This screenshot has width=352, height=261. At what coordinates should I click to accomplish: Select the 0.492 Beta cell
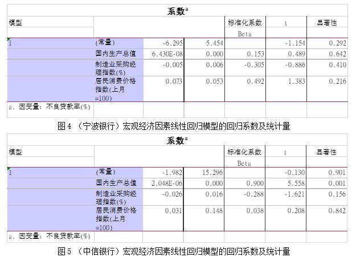point(245,89)
